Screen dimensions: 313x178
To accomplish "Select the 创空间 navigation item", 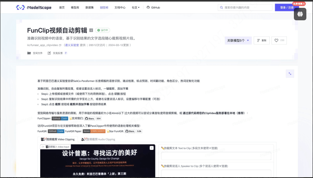I will point(104,7).
